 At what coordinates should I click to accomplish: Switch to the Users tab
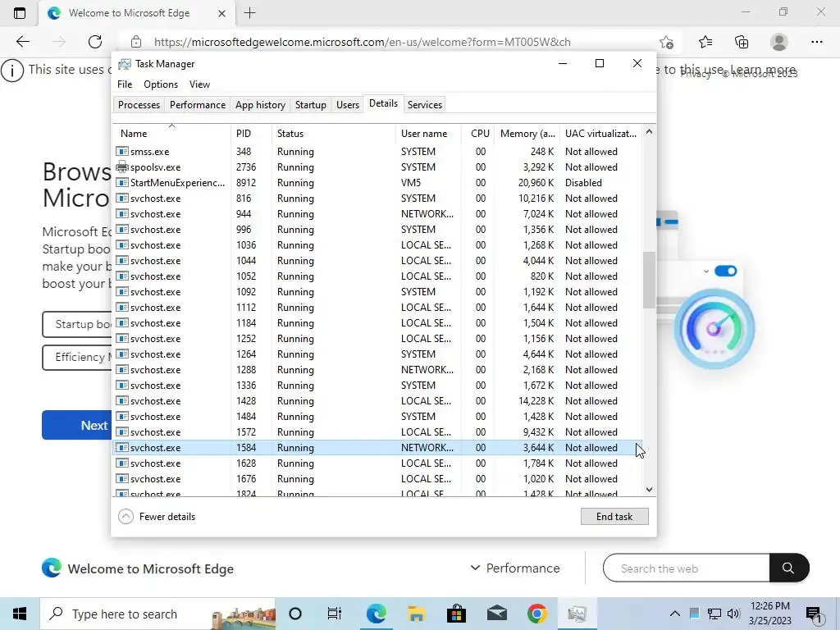pyautogui.click(x=348, y=104)
